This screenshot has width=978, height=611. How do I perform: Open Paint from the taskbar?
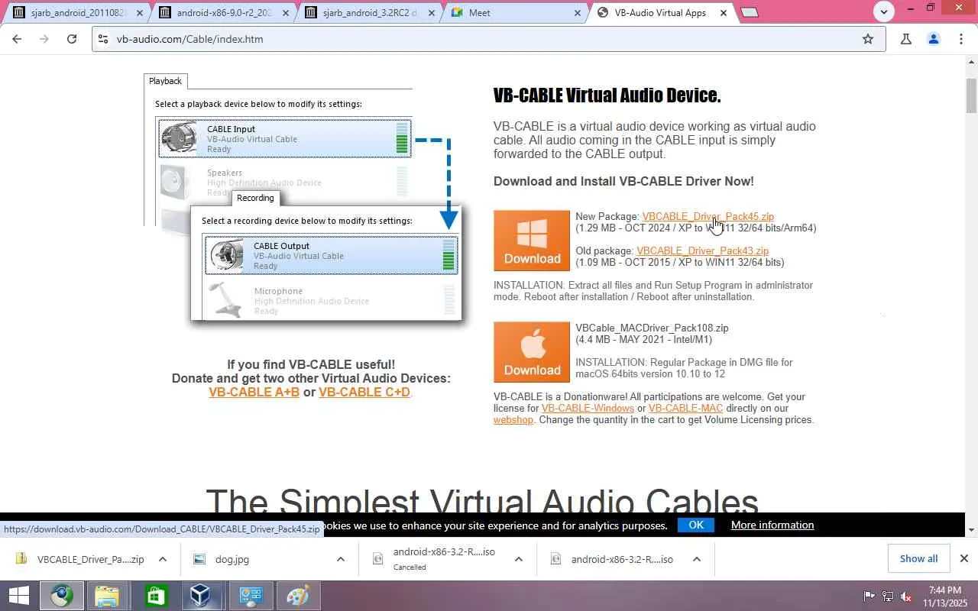(297, 596)
